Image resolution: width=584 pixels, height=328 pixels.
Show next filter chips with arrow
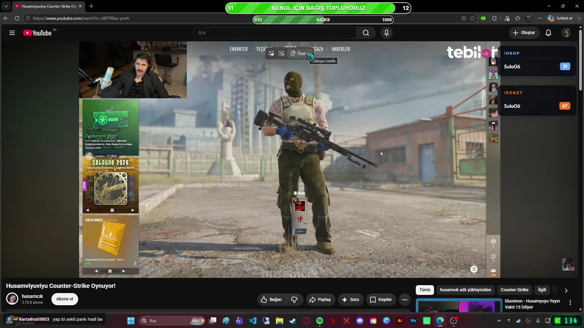point(566,290)
